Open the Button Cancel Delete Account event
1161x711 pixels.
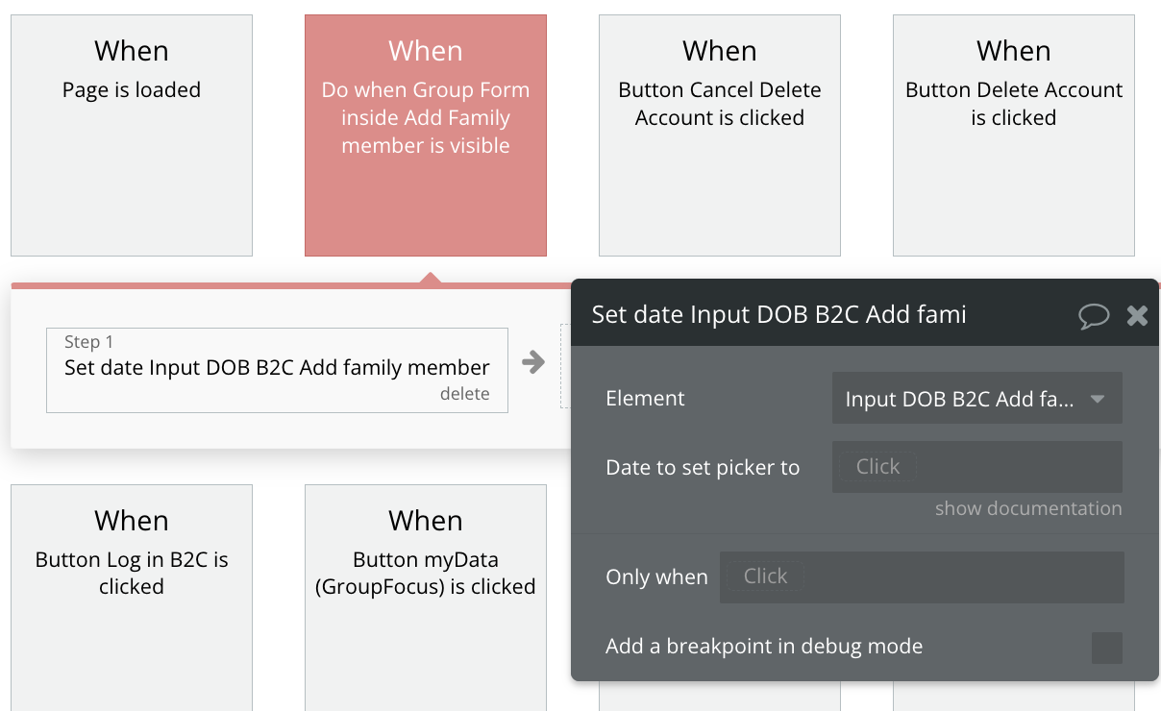point(720,135)
